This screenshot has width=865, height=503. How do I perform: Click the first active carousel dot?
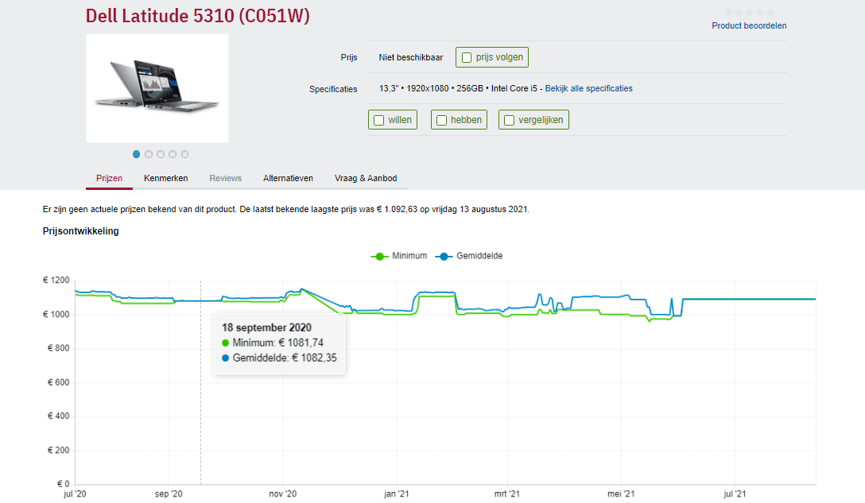(137, 154)
